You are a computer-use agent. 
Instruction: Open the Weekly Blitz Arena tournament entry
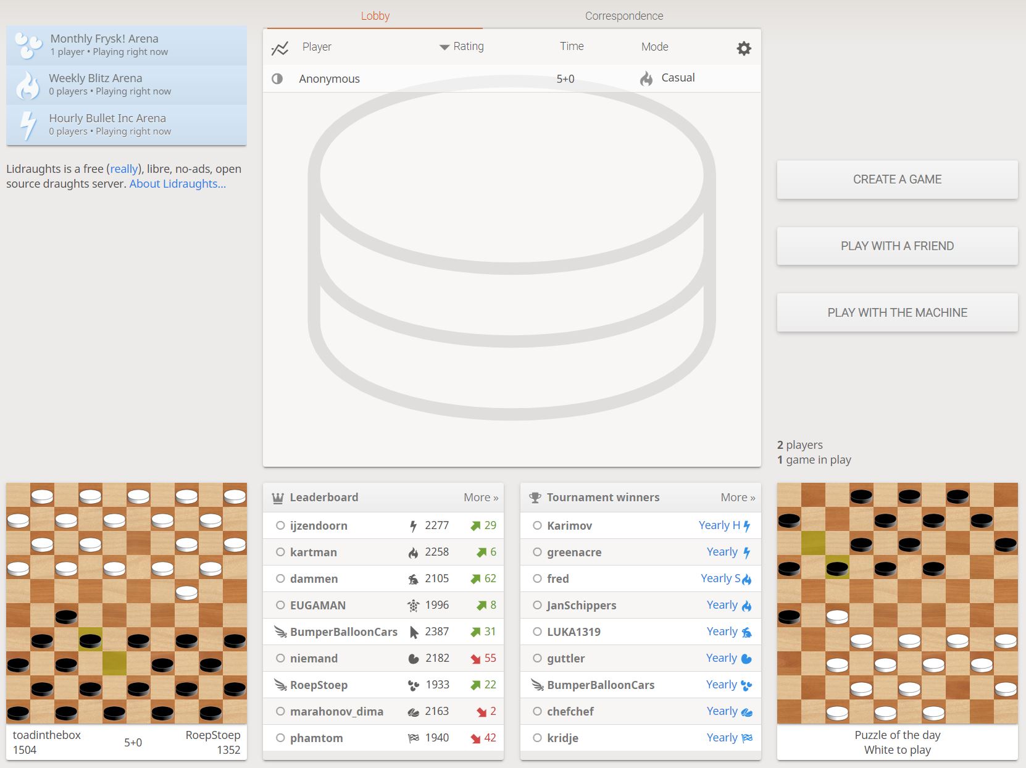pos(127,85)
